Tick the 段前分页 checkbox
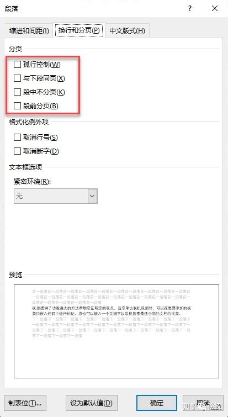Screen dimensions: 228x417 [17, 106]
